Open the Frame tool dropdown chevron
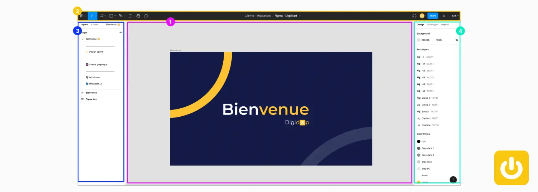The height and width of the screenshot is (192, 538). click(106, 16)
